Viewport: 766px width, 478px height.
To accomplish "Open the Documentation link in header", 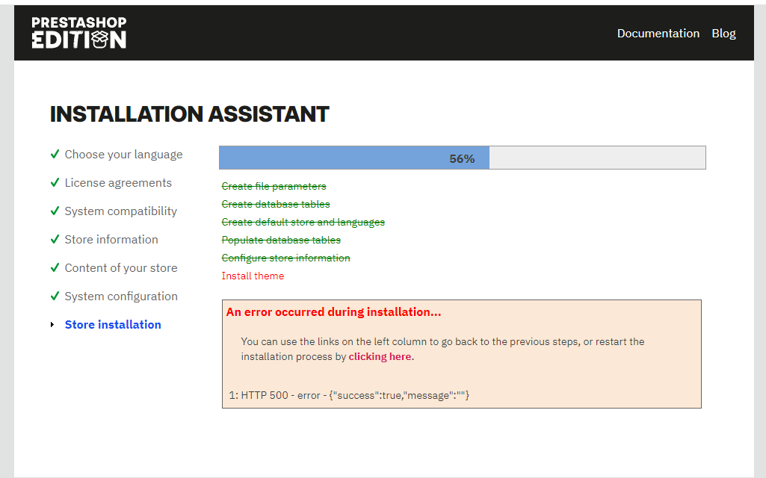I will (x=658, y=33).
